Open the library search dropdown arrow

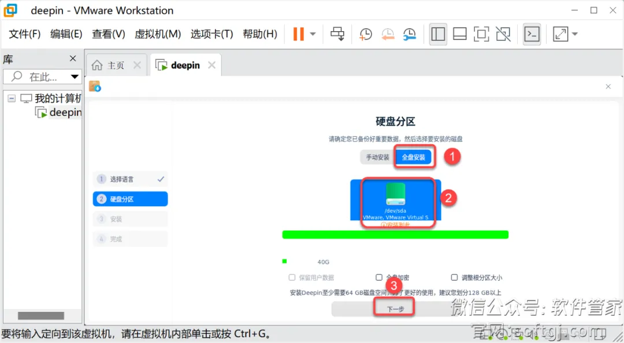75,77
